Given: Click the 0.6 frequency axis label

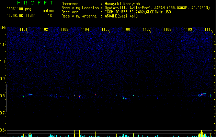Looking at the screenshot, I should [x=2, y=130].
